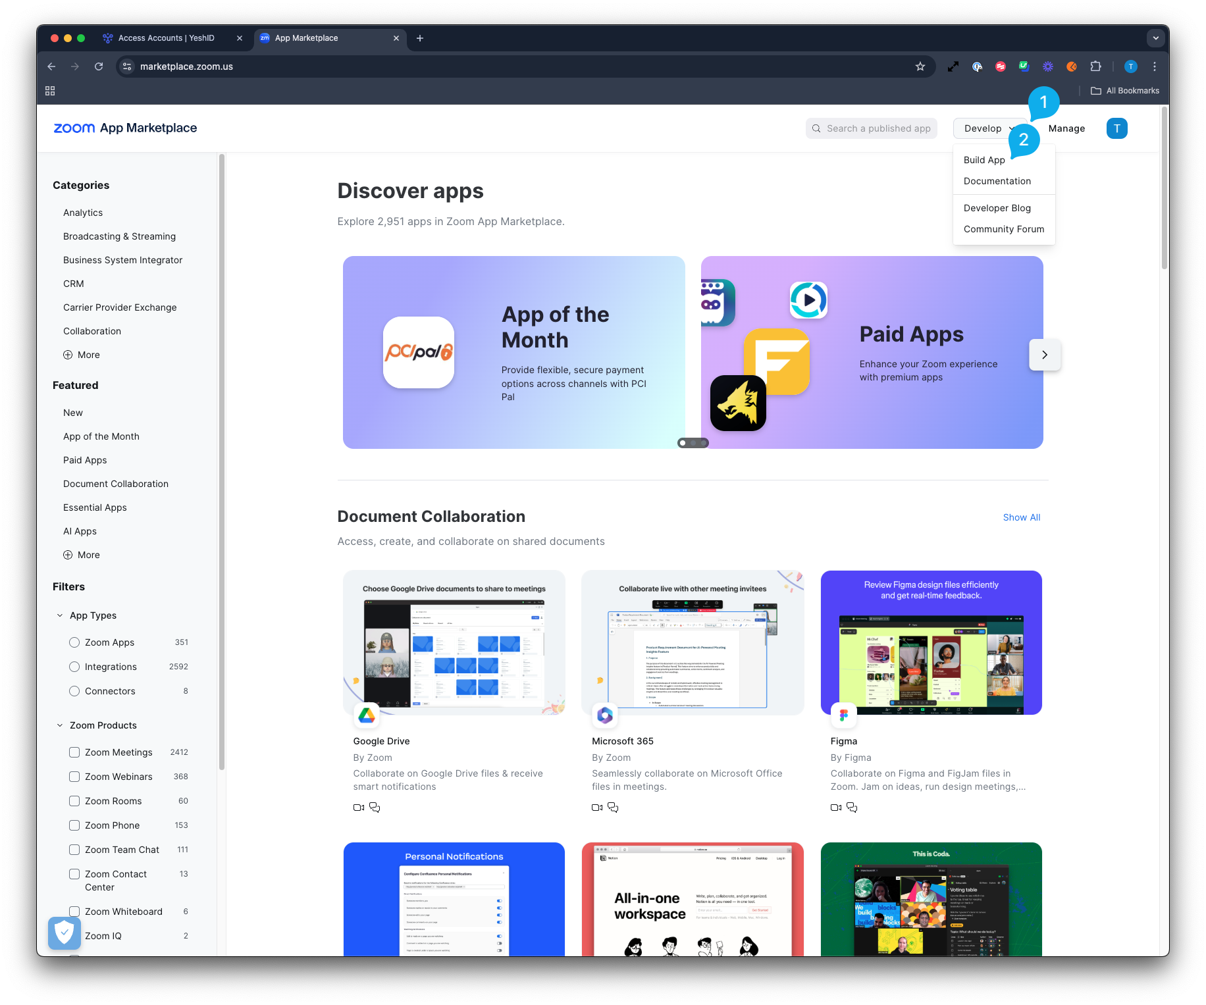Viewport: 1206px width, 1005px height.
Task: Advance carousel with next arrow button
Action: (1045, 355)
